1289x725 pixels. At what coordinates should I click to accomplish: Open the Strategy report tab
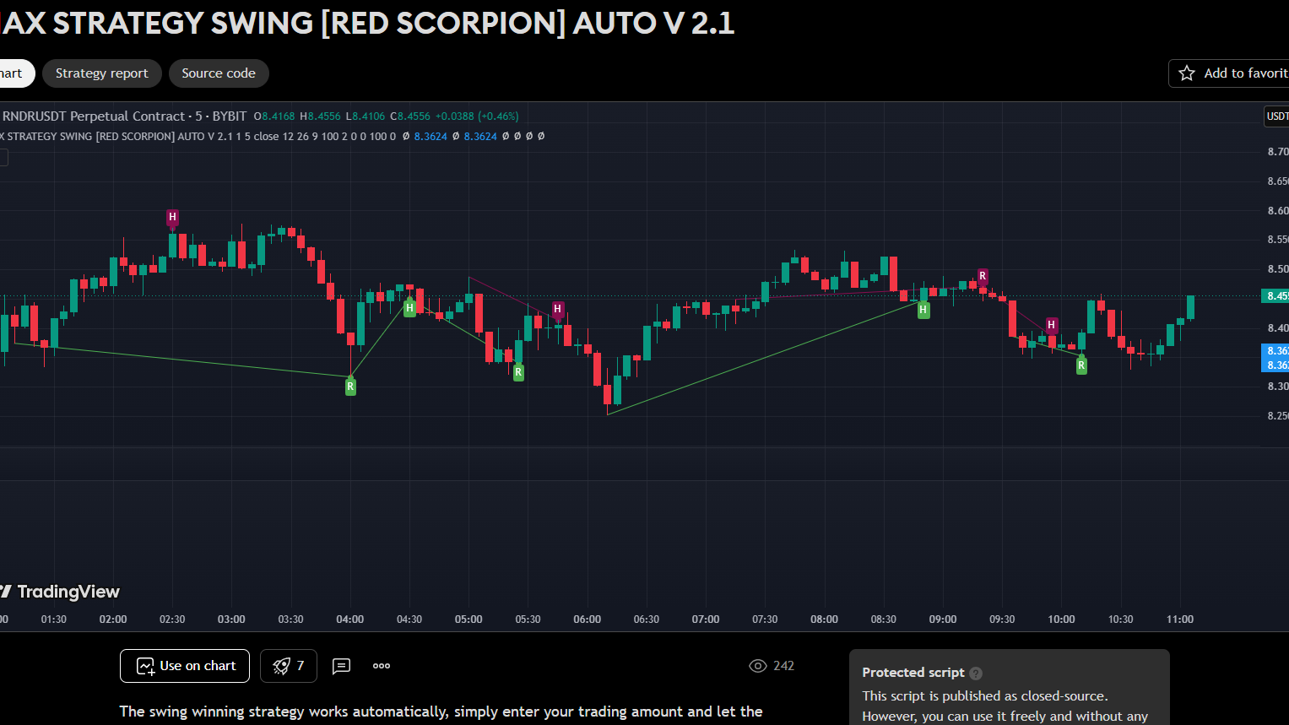pos(101,73)
